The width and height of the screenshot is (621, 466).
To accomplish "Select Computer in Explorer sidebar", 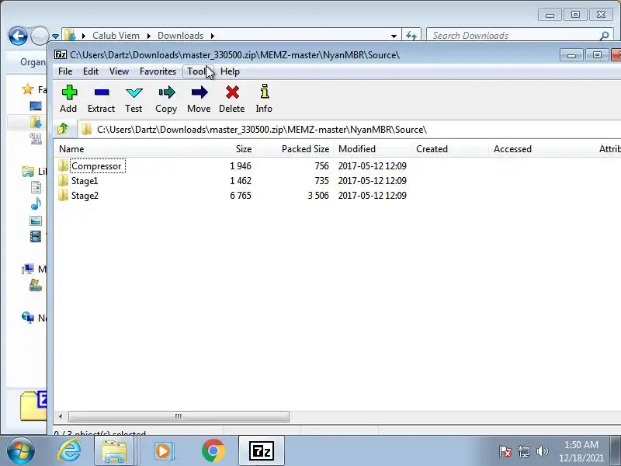I will click(x=28, y=270).
